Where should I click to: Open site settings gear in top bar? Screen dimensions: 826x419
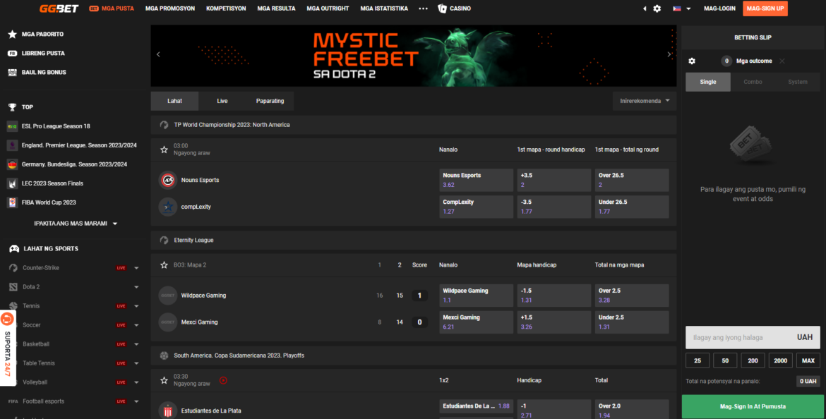[x=657, y=8]
